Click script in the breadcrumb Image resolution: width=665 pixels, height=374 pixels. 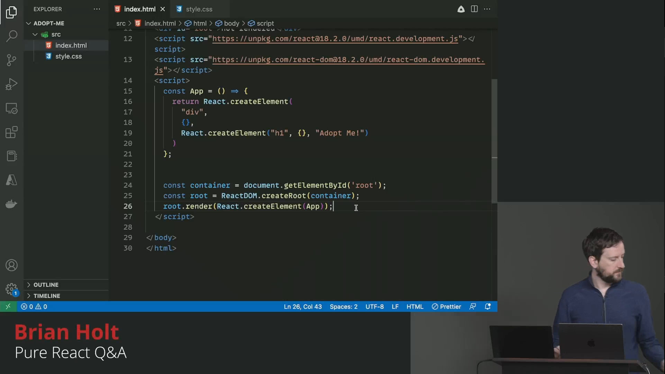[x=265, y=24]
